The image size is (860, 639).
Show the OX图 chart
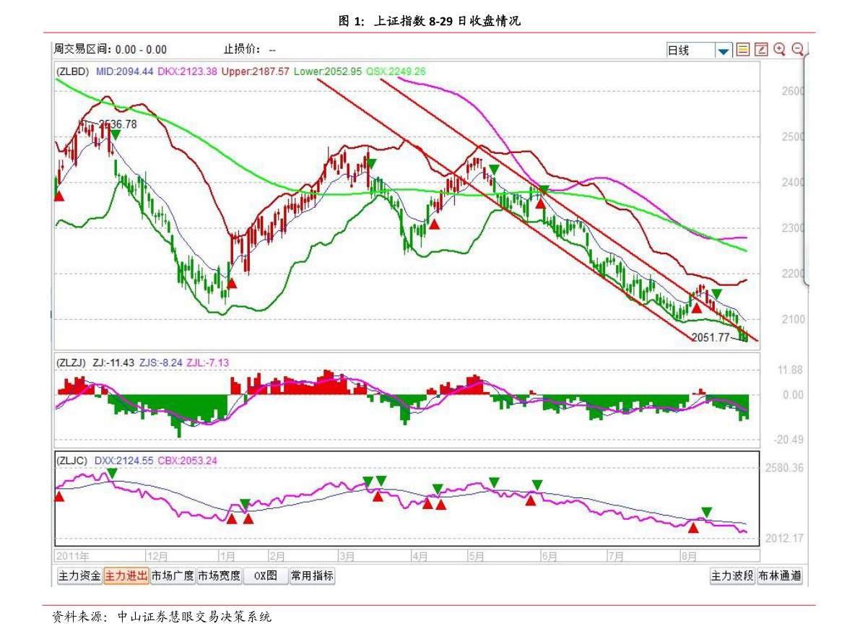(x=265, y=576)
